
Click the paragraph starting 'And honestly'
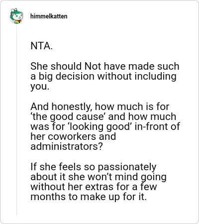coord(105,126)
